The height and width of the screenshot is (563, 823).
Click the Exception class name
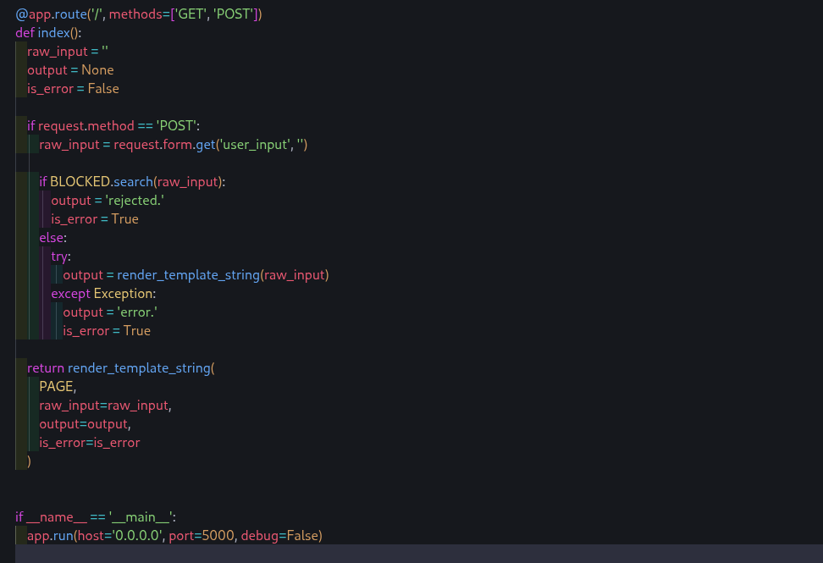point(124,294)
